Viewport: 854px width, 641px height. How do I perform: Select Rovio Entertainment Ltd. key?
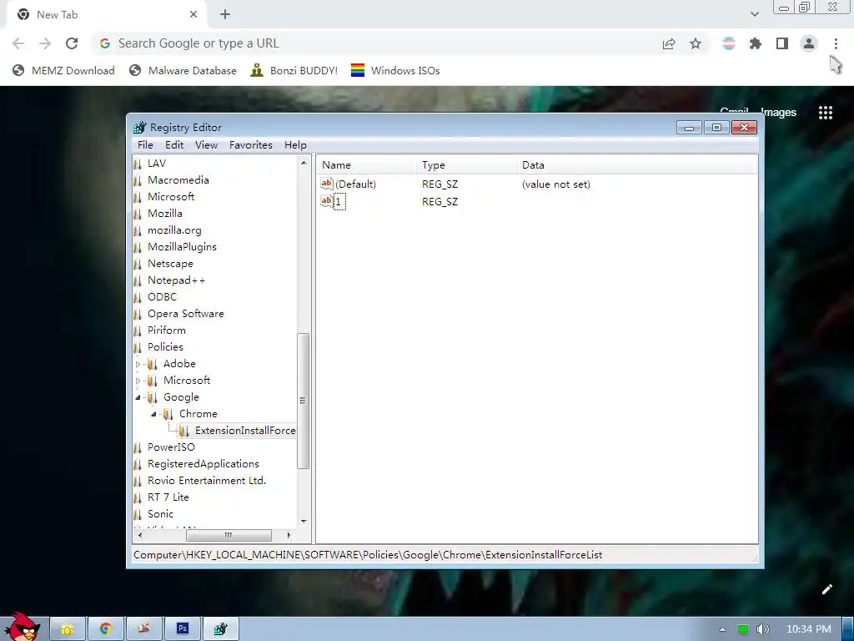(x=207, y=481)
